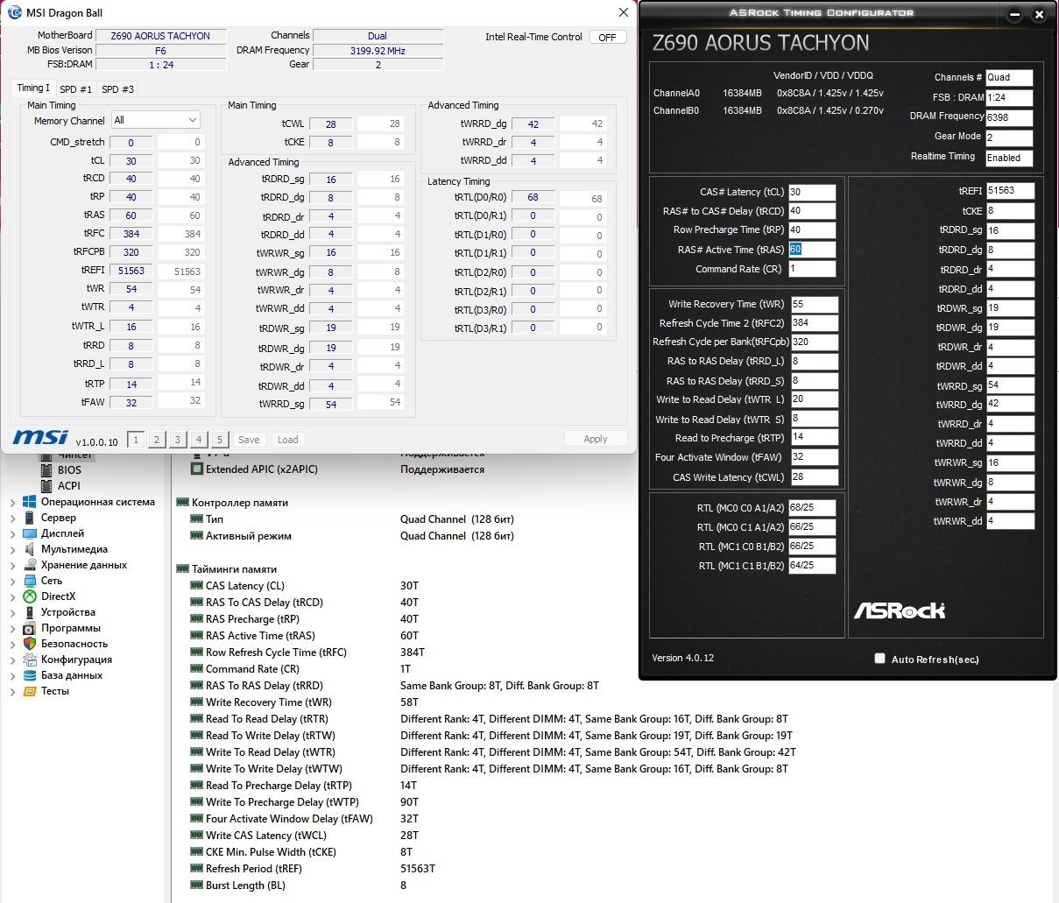Click the database icon beside База данных
Screen dimensions: 1059x903
[30, 675]
